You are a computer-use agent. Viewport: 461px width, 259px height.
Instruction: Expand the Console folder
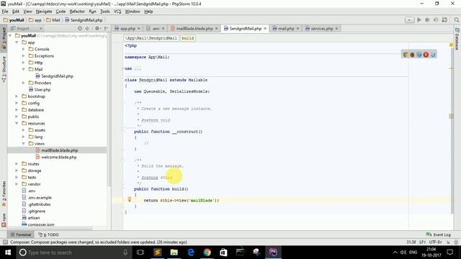24,49
